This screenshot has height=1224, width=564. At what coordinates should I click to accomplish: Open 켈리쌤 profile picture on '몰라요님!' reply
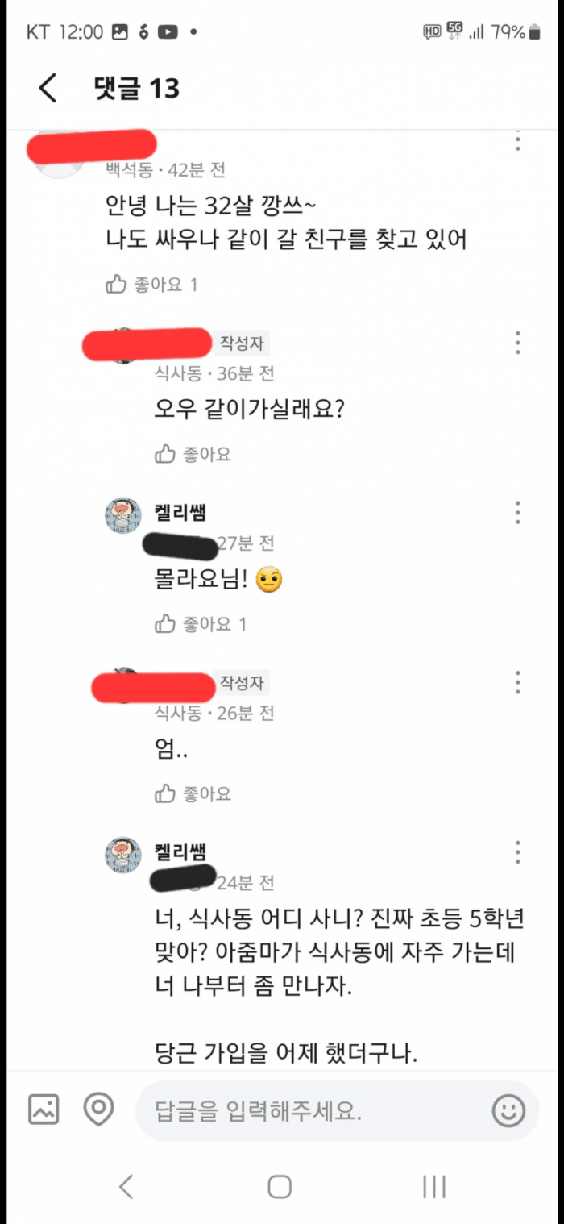click(x=125, y=516)
